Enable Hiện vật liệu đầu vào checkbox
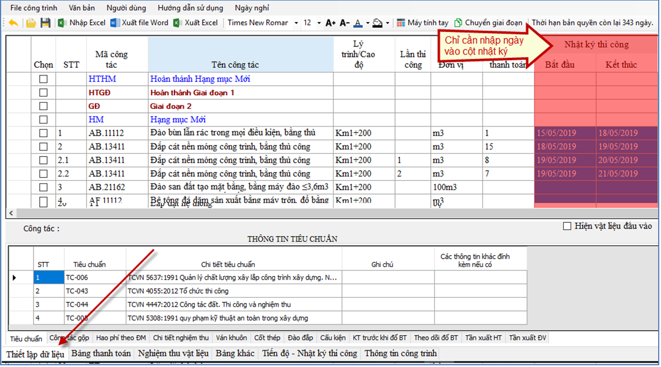Image resolution: width=661 pixels, height=367 pixels. (567, 226)
